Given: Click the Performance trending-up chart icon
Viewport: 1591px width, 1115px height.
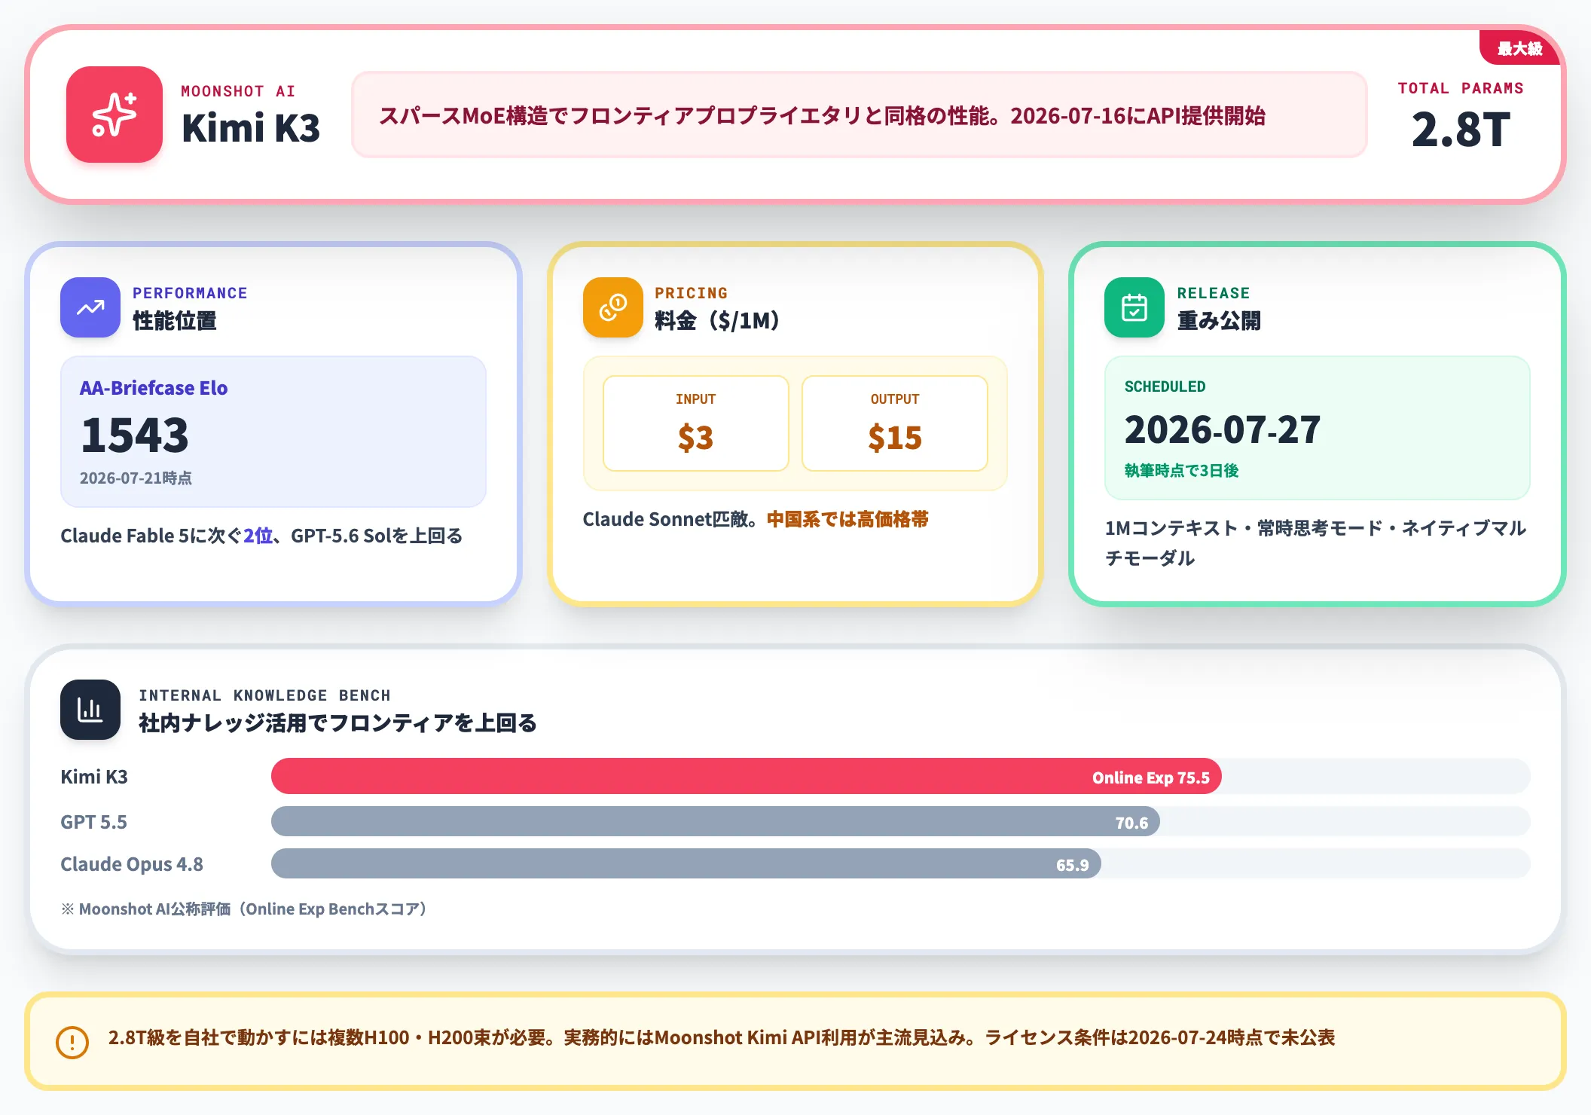Looking at the screenshot, I should click(90, 307).
